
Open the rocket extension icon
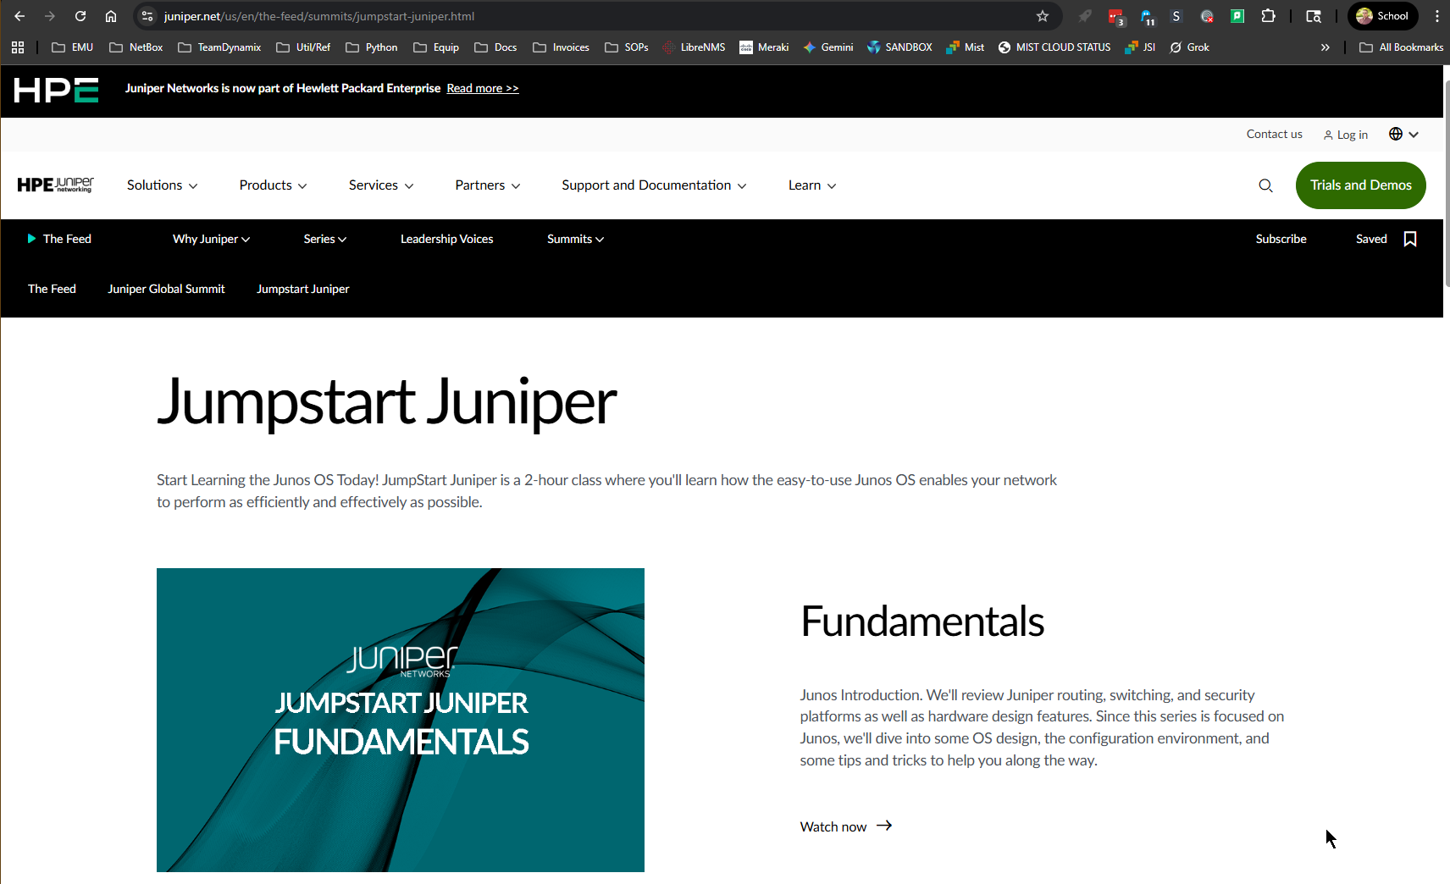coord(1085,16)
